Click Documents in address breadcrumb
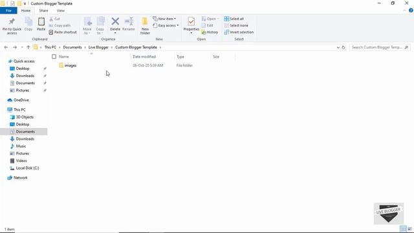 click(x=72, y=47)
